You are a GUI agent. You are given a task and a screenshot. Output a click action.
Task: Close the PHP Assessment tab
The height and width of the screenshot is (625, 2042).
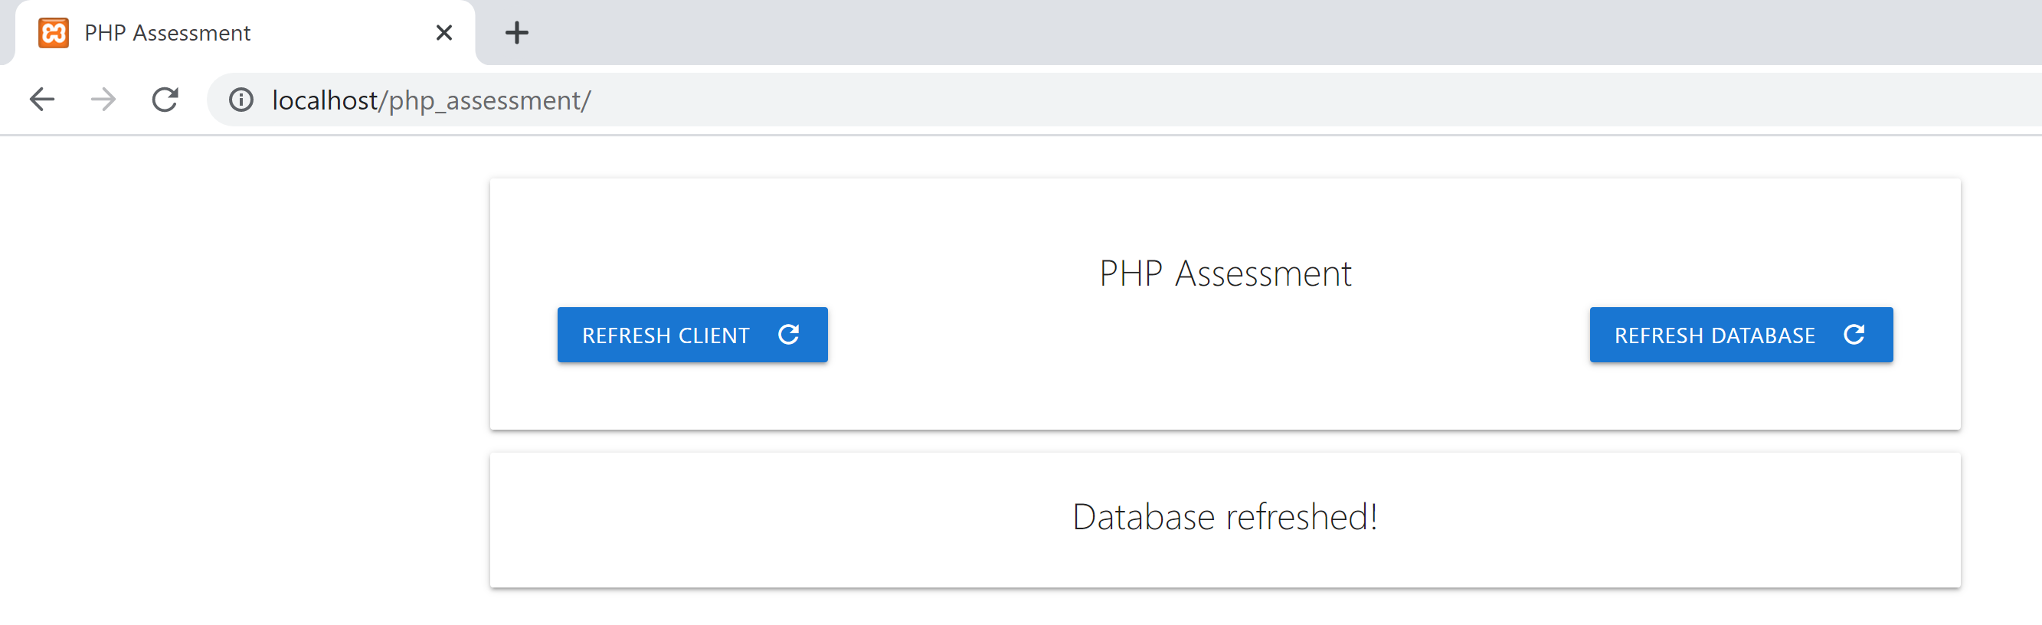[443, 32]
